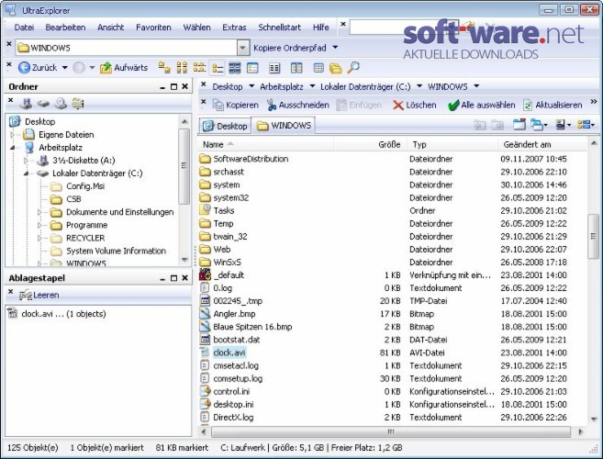Open the Arbeitsplatz breadcrumb dropdown arrow

[312, 86]
